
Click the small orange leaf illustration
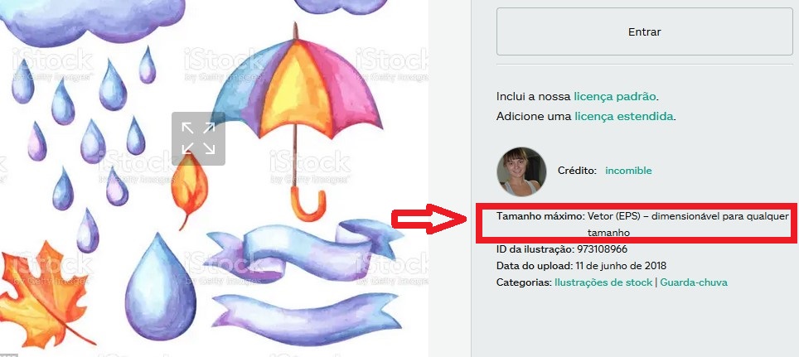click(189, 190)
